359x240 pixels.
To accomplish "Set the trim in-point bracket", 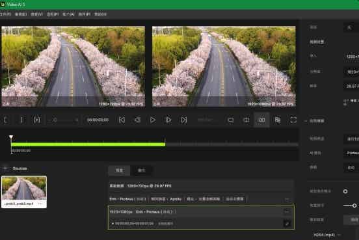I will pos(5,120).
